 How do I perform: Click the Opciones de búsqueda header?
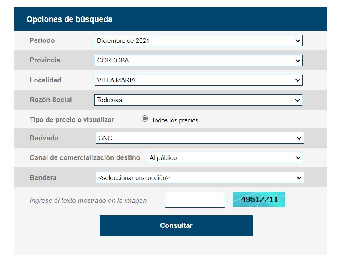tap(69, 19)
